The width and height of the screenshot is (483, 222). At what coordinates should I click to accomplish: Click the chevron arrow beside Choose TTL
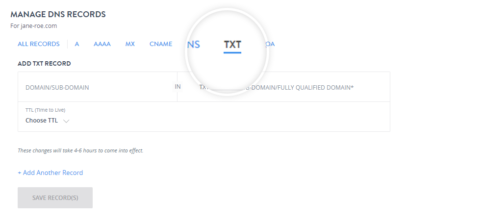point(66,121)
